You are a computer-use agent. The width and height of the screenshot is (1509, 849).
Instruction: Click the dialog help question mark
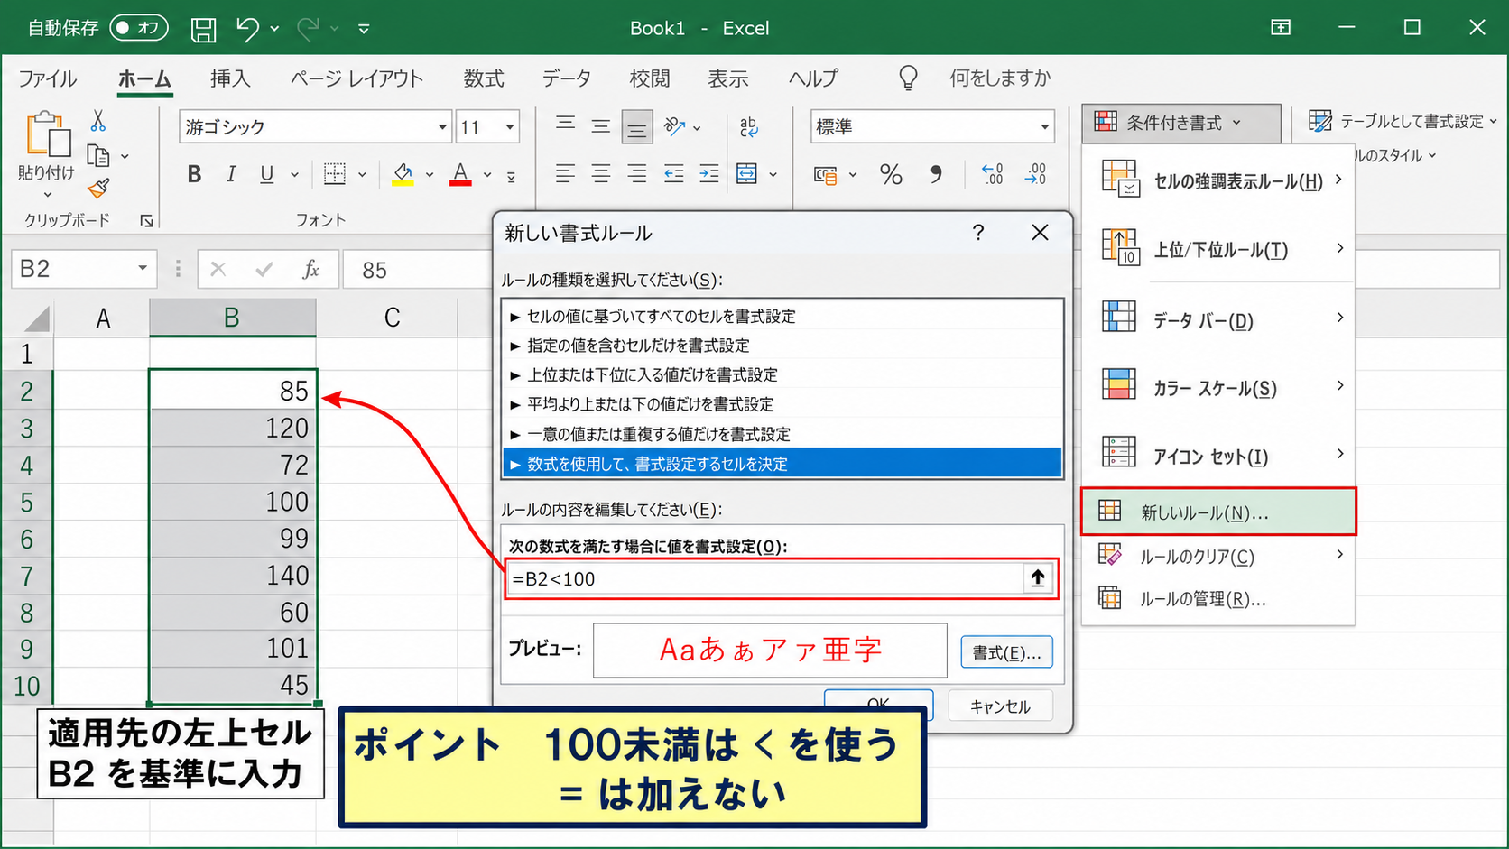(978, 233)
